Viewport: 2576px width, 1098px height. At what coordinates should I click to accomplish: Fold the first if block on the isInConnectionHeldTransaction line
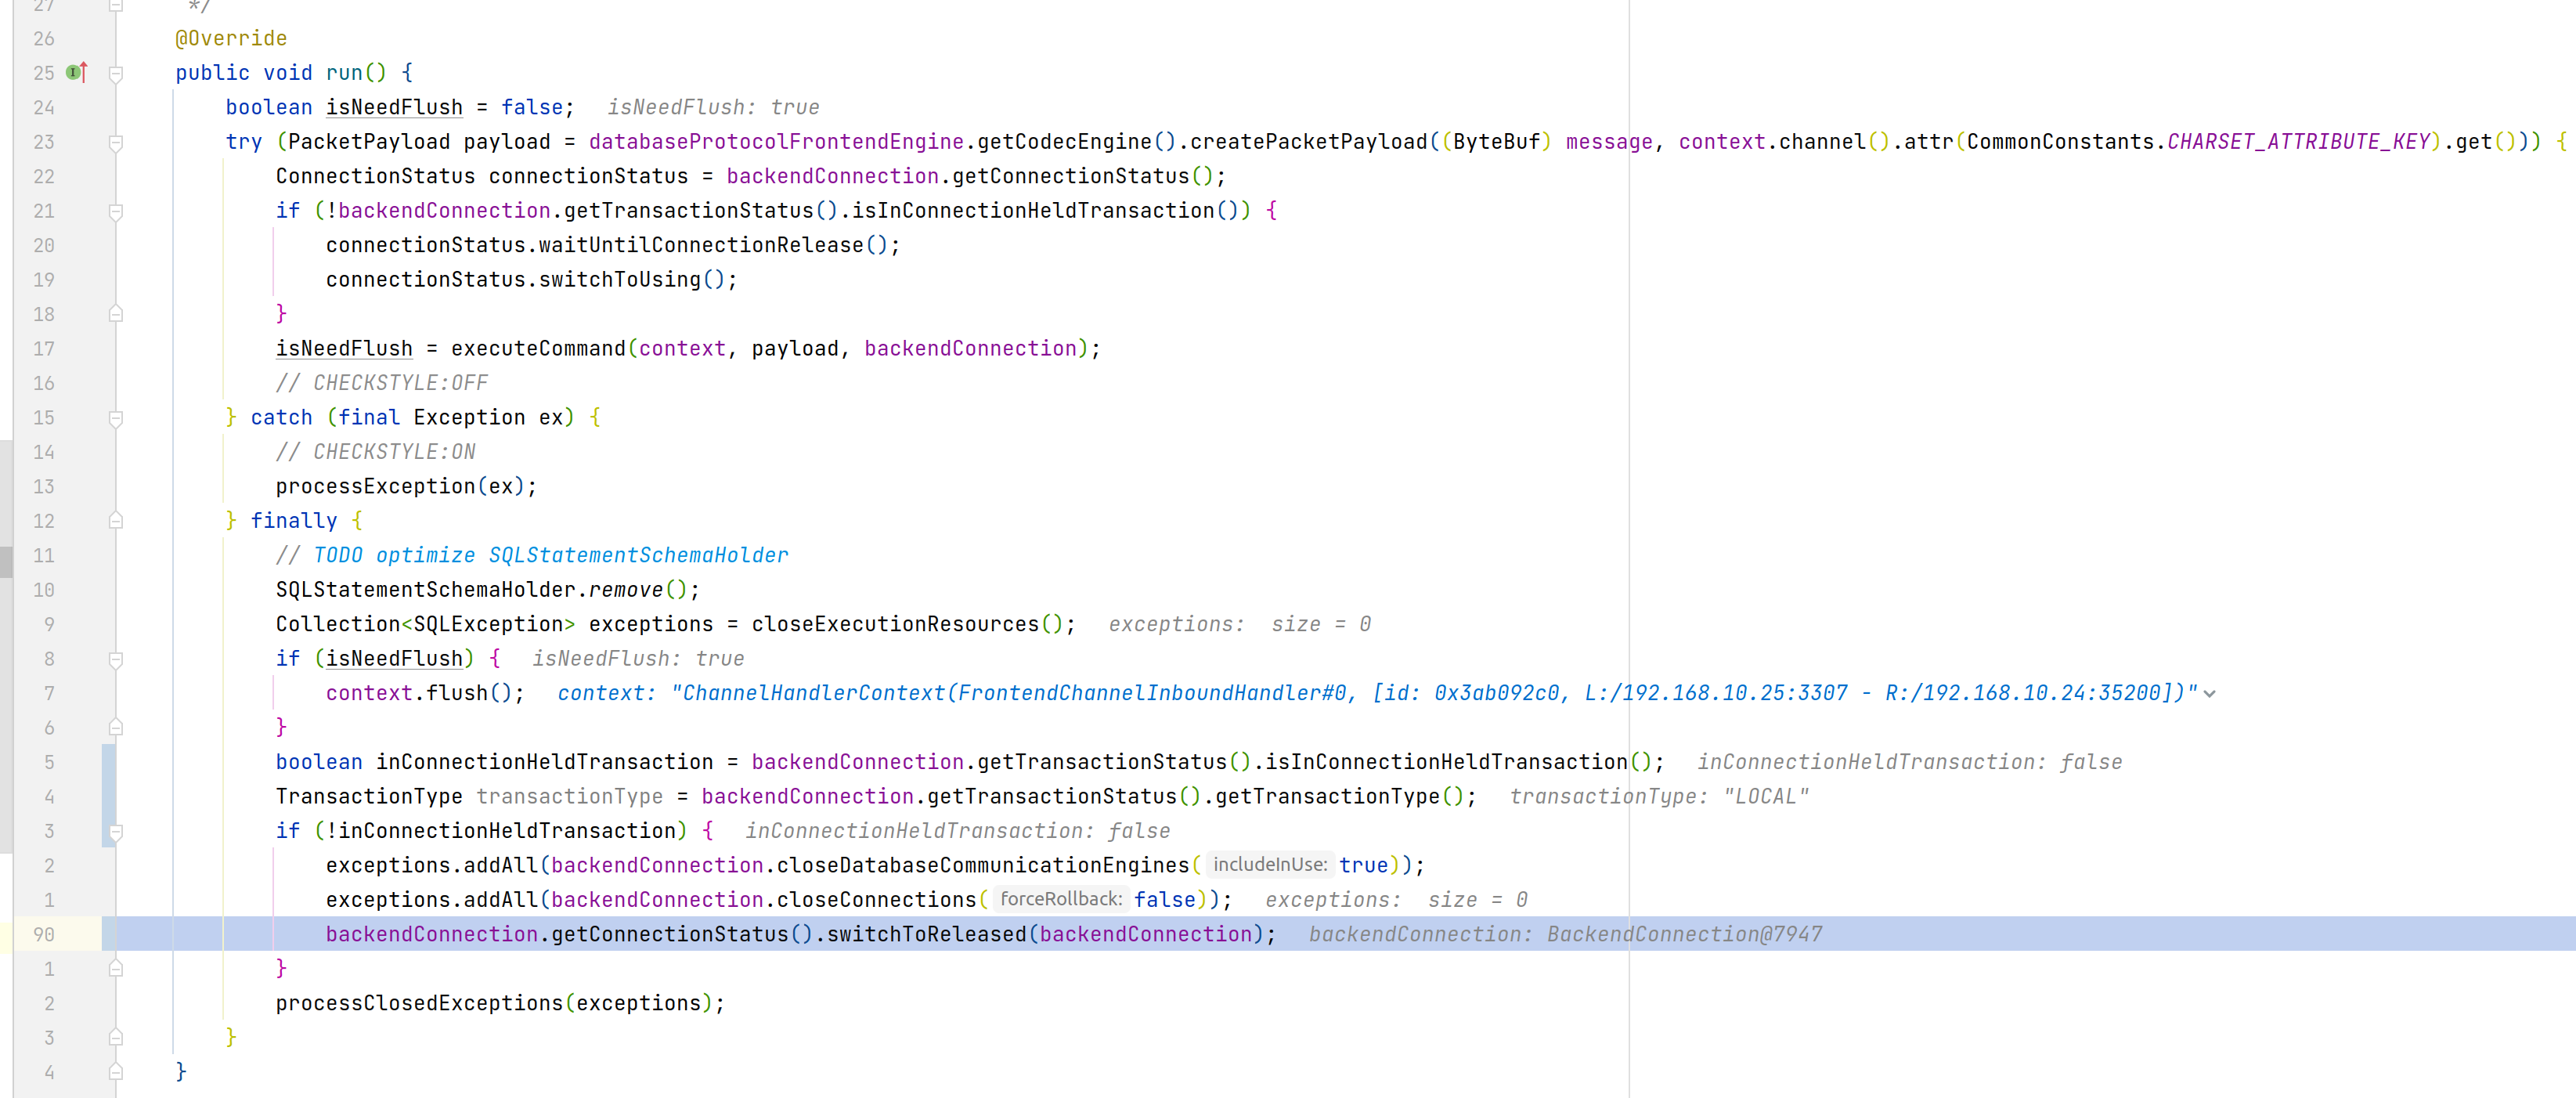116,211
